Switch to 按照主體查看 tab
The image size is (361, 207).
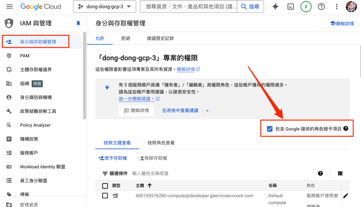[x=117, y=143]
